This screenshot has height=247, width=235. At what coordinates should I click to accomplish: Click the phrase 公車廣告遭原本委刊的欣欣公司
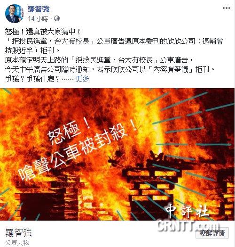(x=146, y=41)
